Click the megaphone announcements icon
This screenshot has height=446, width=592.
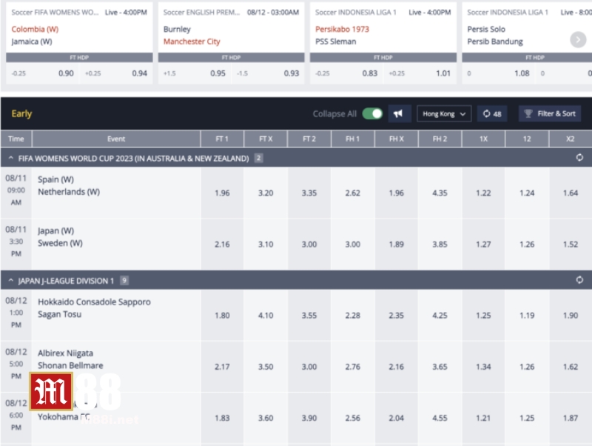[397, 113]
